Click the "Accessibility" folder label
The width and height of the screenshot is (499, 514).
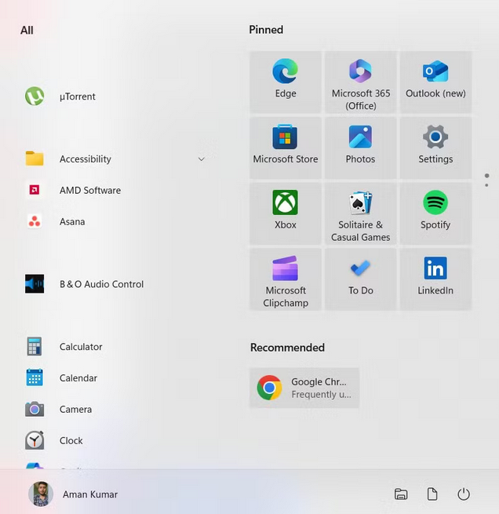(x=86, y=159)
